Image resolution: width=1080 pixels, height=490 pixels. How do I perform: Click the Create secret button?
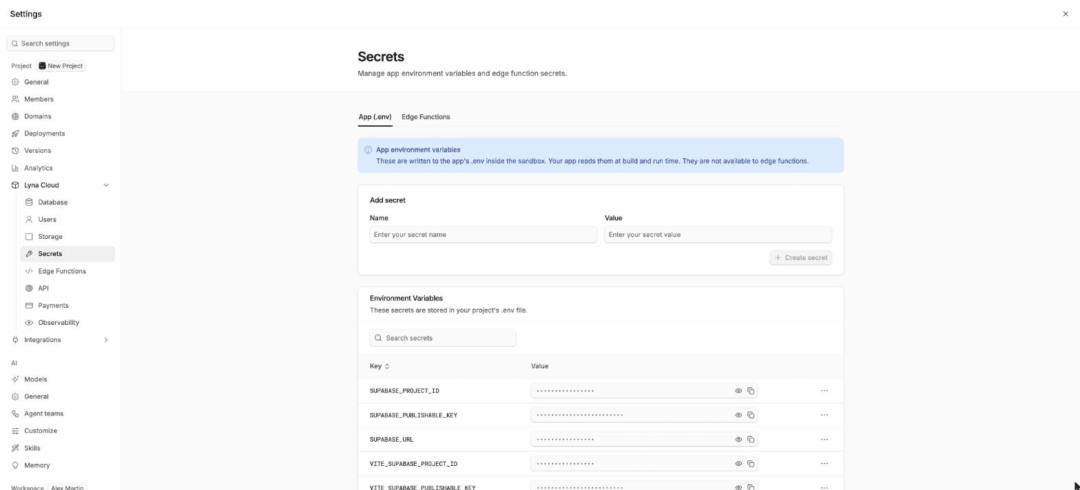800,257
